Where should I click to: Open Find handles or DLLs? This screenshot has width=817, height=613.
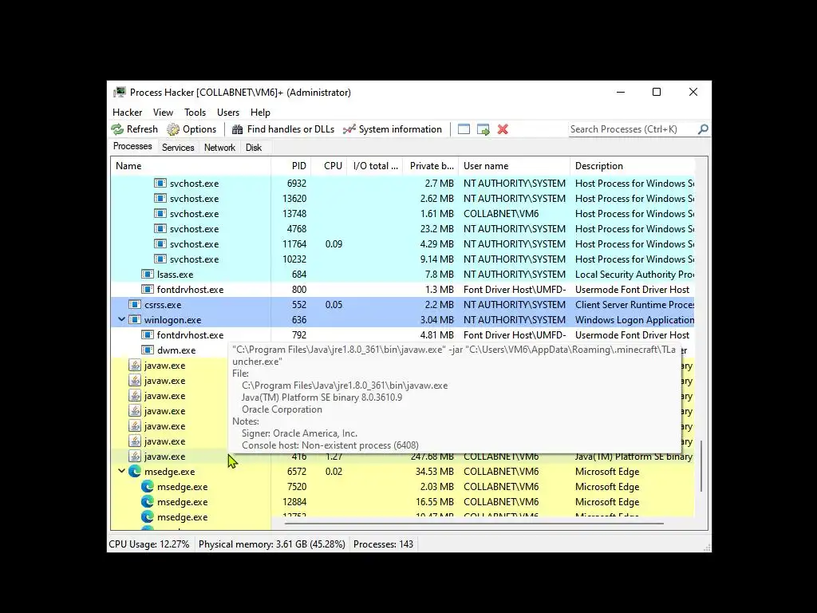283,129
